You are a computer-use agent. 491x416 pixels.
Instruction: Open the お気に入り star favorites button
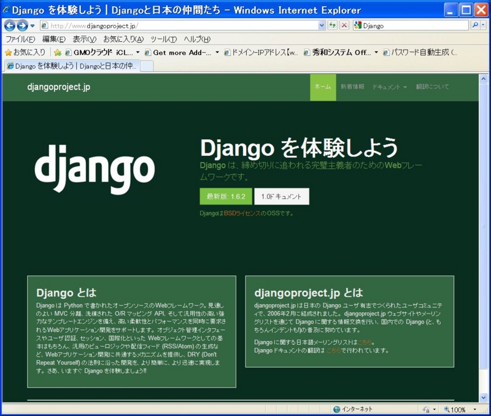tap(25, 52)
